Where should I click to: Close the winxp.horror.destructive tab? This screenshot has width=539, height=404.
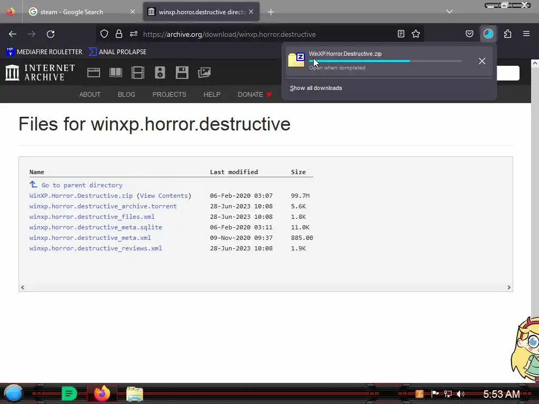(x=251, y=12)
